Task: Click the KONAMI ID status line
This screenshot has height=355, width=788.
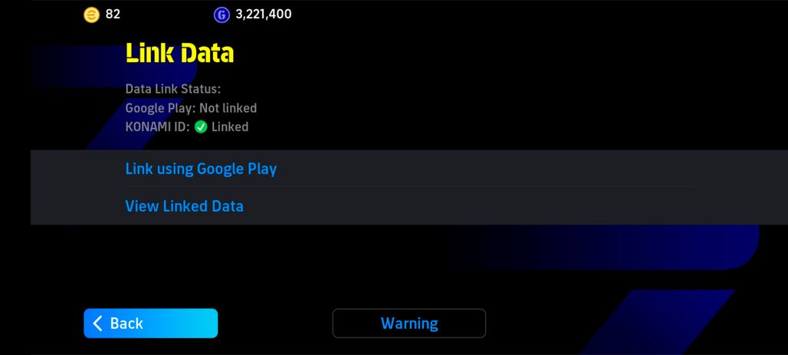Action: [187, 127]
